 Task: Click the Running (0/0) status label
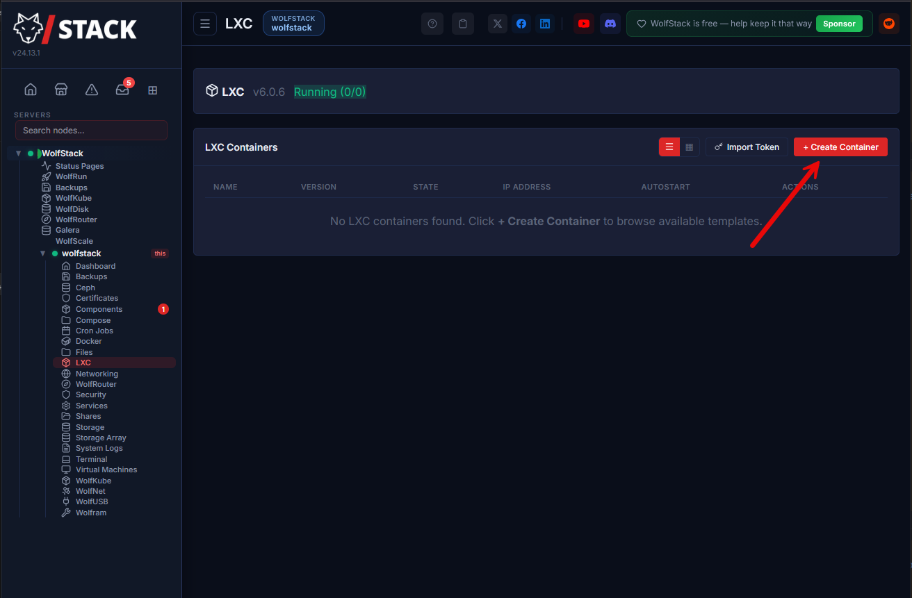coord(329,92)
